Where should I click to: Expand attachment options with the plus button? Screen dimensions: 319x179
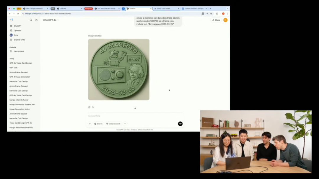coord(90,124)
